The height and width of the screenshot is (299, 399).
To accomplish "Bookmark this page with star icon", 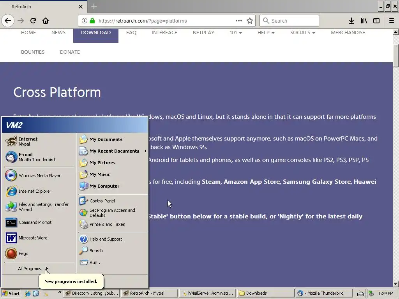I will coord(250,21).
